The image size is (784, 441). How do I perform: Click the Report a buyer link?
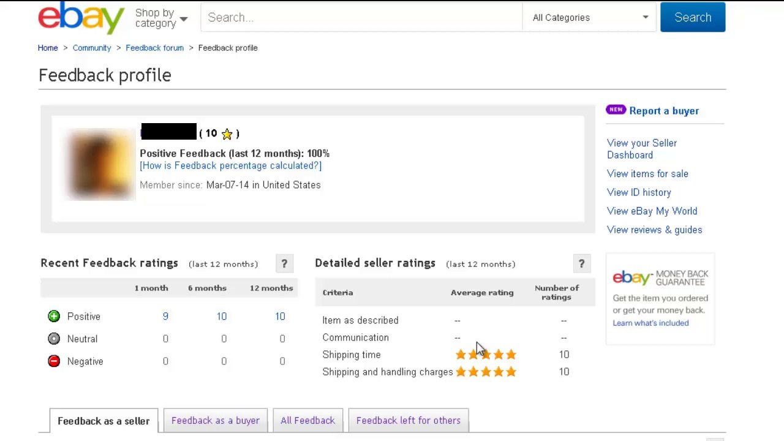(664, 111)
